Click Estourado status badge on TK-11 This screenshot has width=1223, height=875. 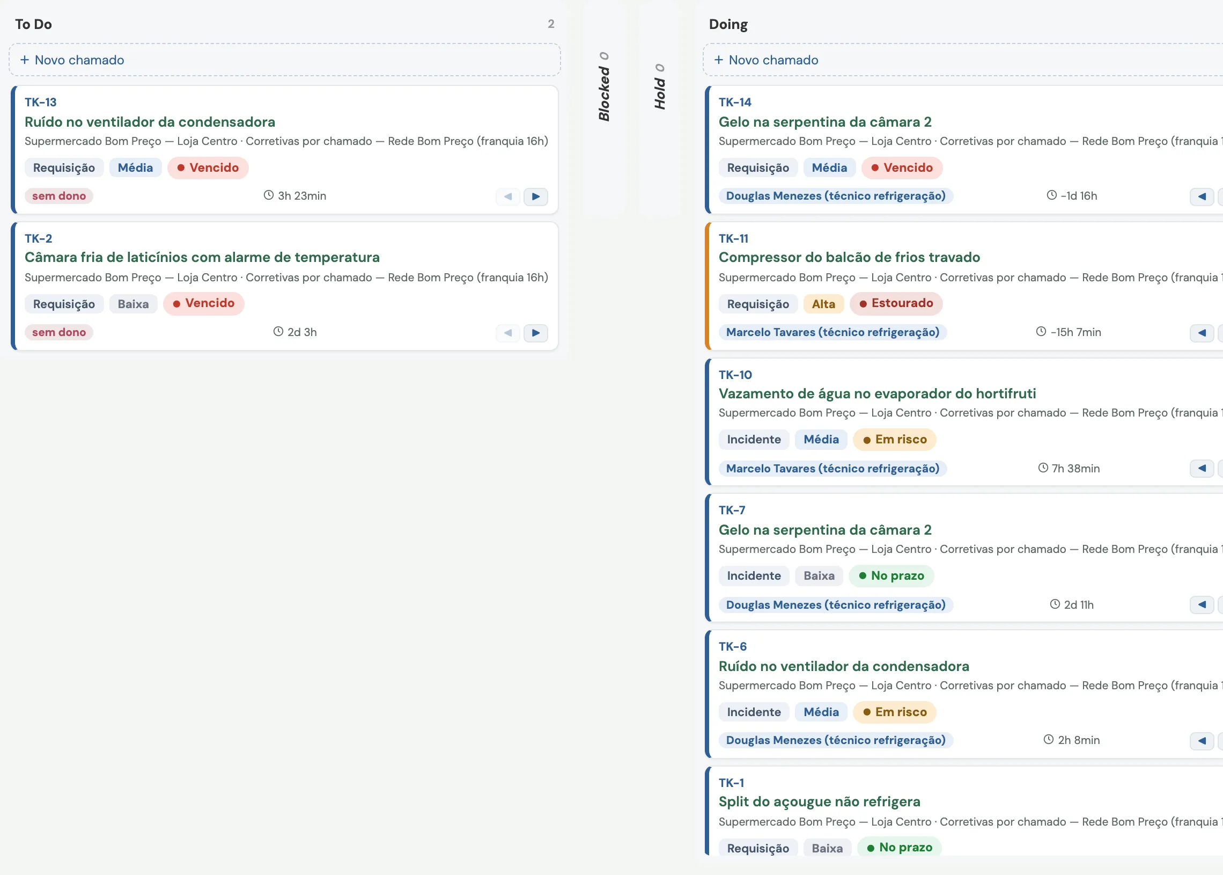coord(896,303)
